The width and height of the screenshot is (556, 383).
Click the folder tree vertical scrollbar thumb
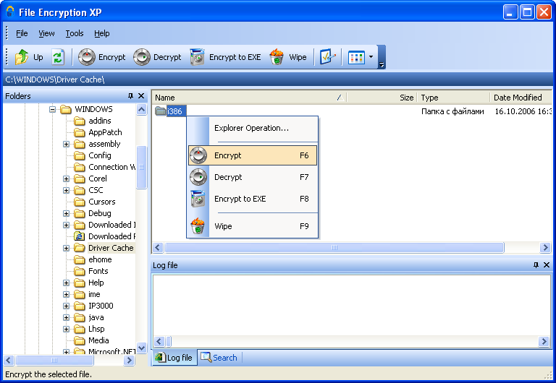(x=141, y=167)
